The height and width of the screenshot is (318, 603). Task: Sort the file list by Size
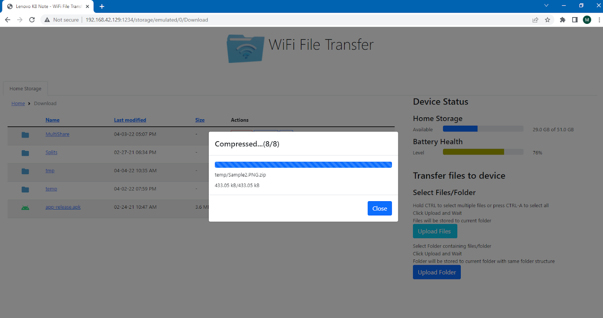(x=200, y=120)
